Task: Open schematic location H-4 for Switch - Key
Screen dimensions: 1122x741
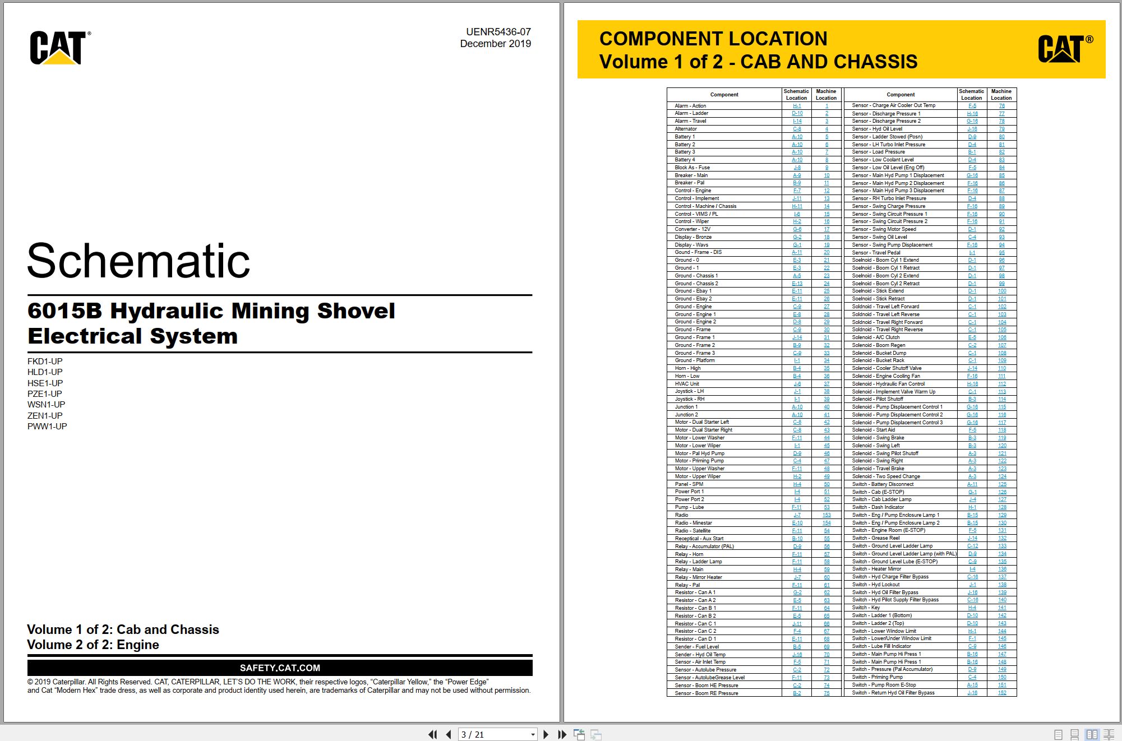Action: pyautogui.click(x=972, y=608)
